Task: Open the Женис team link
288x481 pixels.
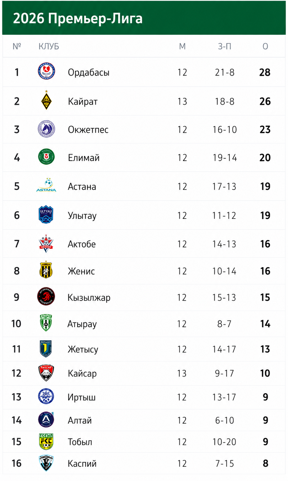Action: coord(81,271)
